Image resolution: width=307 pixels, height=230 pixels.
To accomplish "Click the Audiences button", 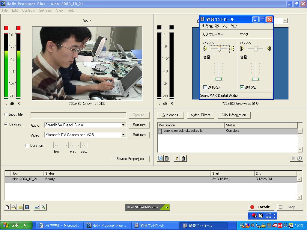I will [170, 115].
